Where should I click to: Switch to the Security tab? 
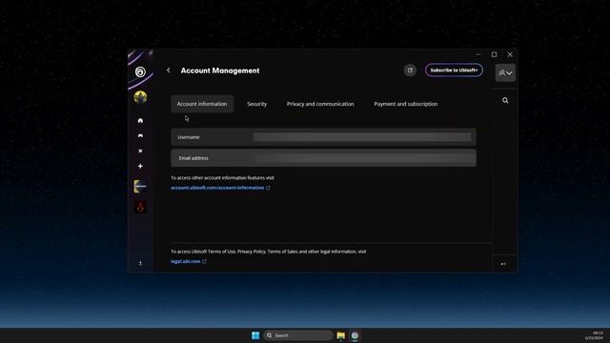257,104
